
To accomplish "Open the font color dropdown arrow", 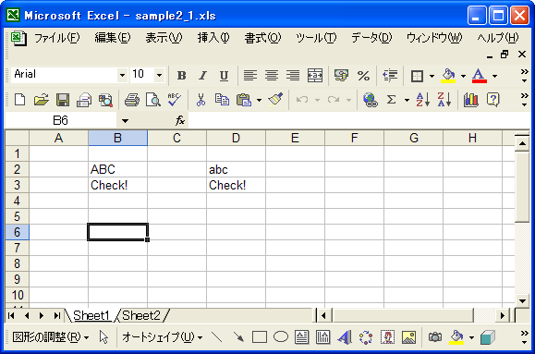I will tap(494, 76).
